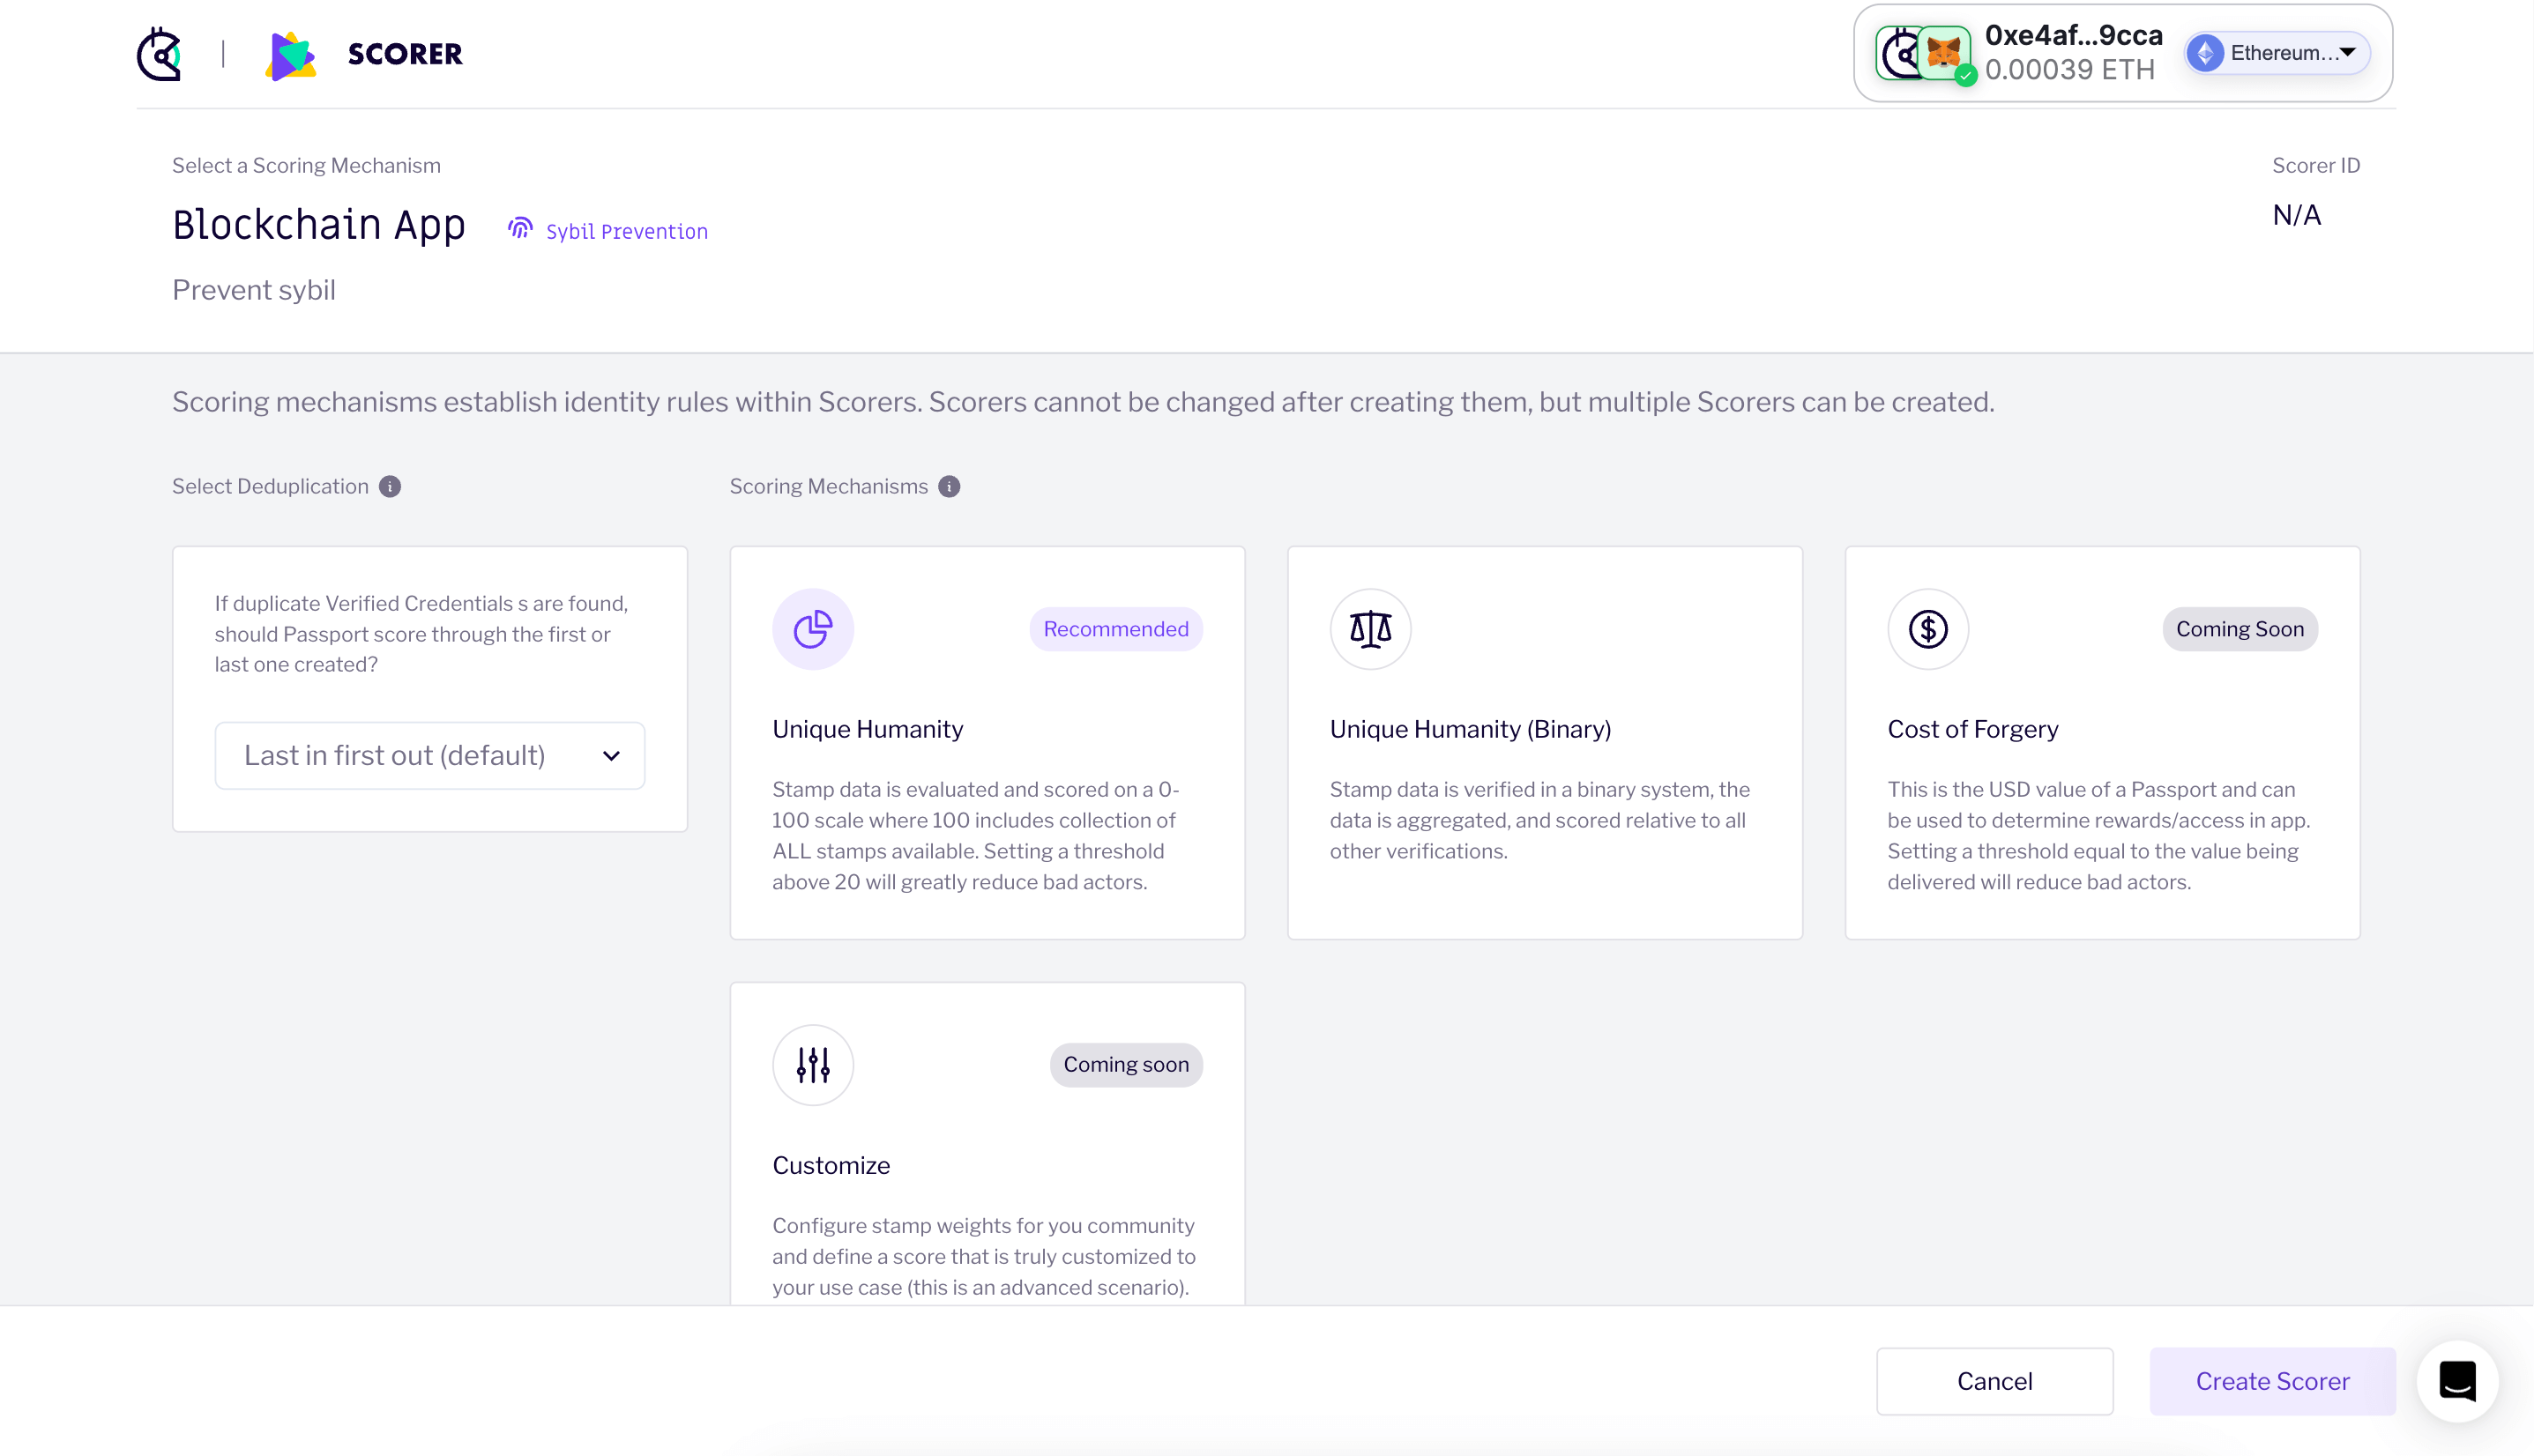The image size is (2534, 1456).
Task: Click the Sybil Prevention fingerprint icon
Action: (x=520, y=229)
